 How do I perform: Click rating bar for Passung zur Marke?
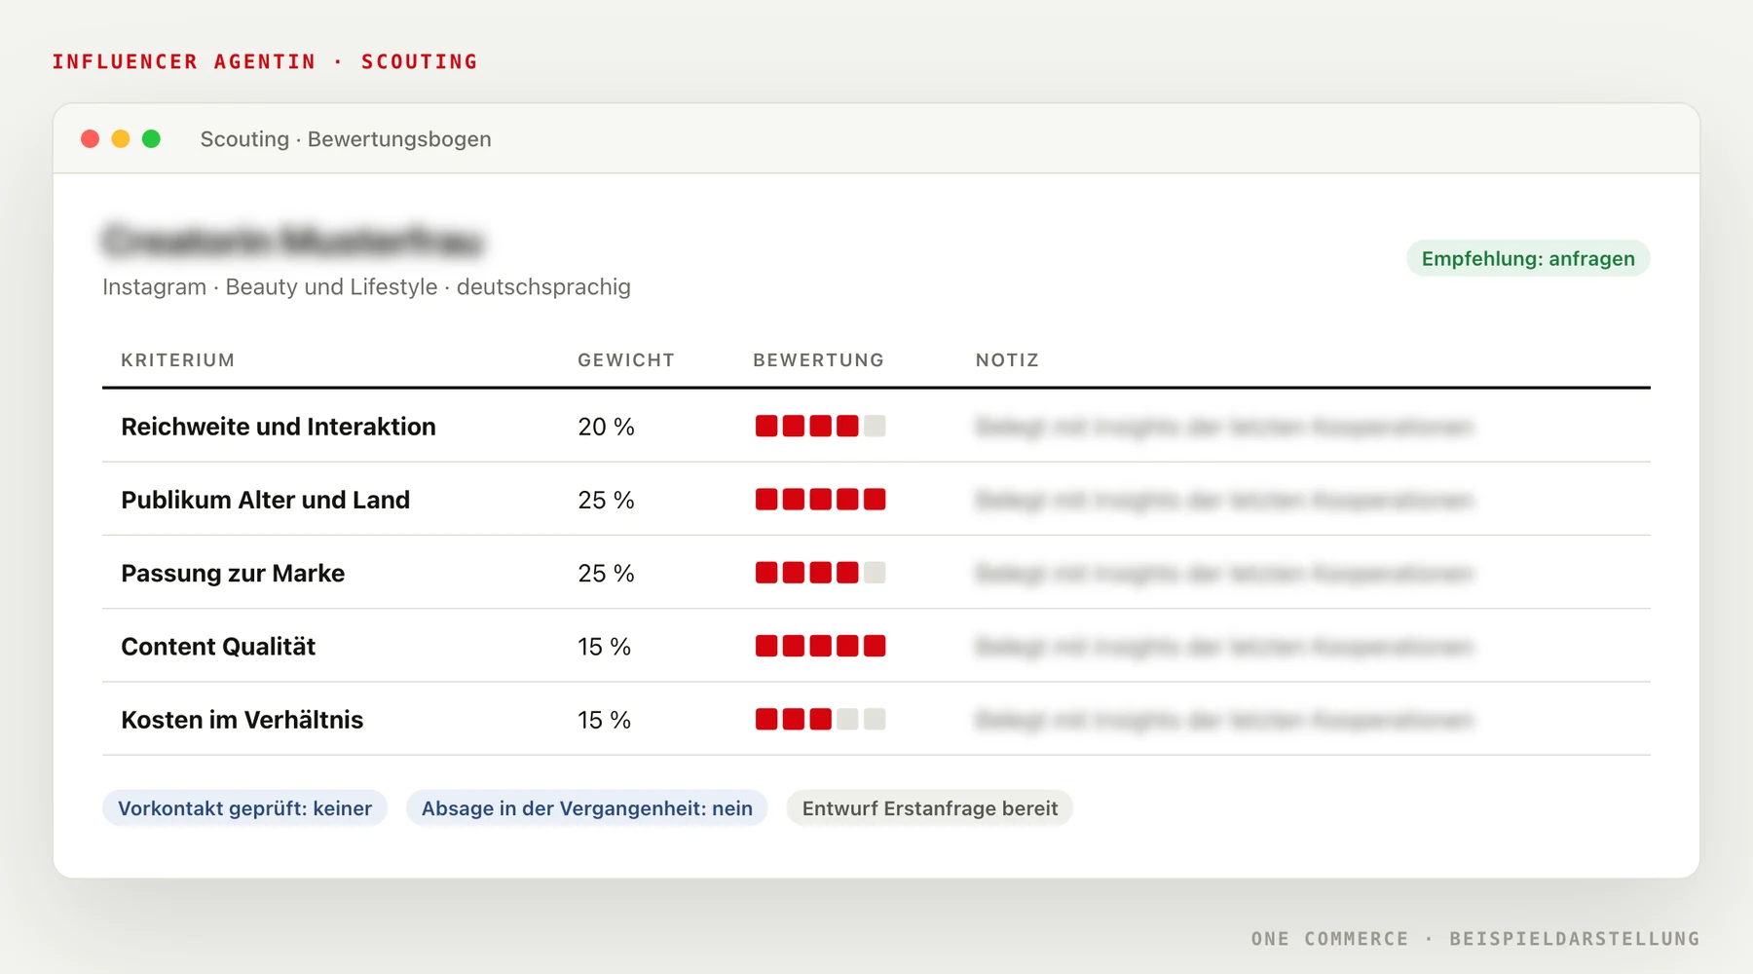[x=820, y=573]
